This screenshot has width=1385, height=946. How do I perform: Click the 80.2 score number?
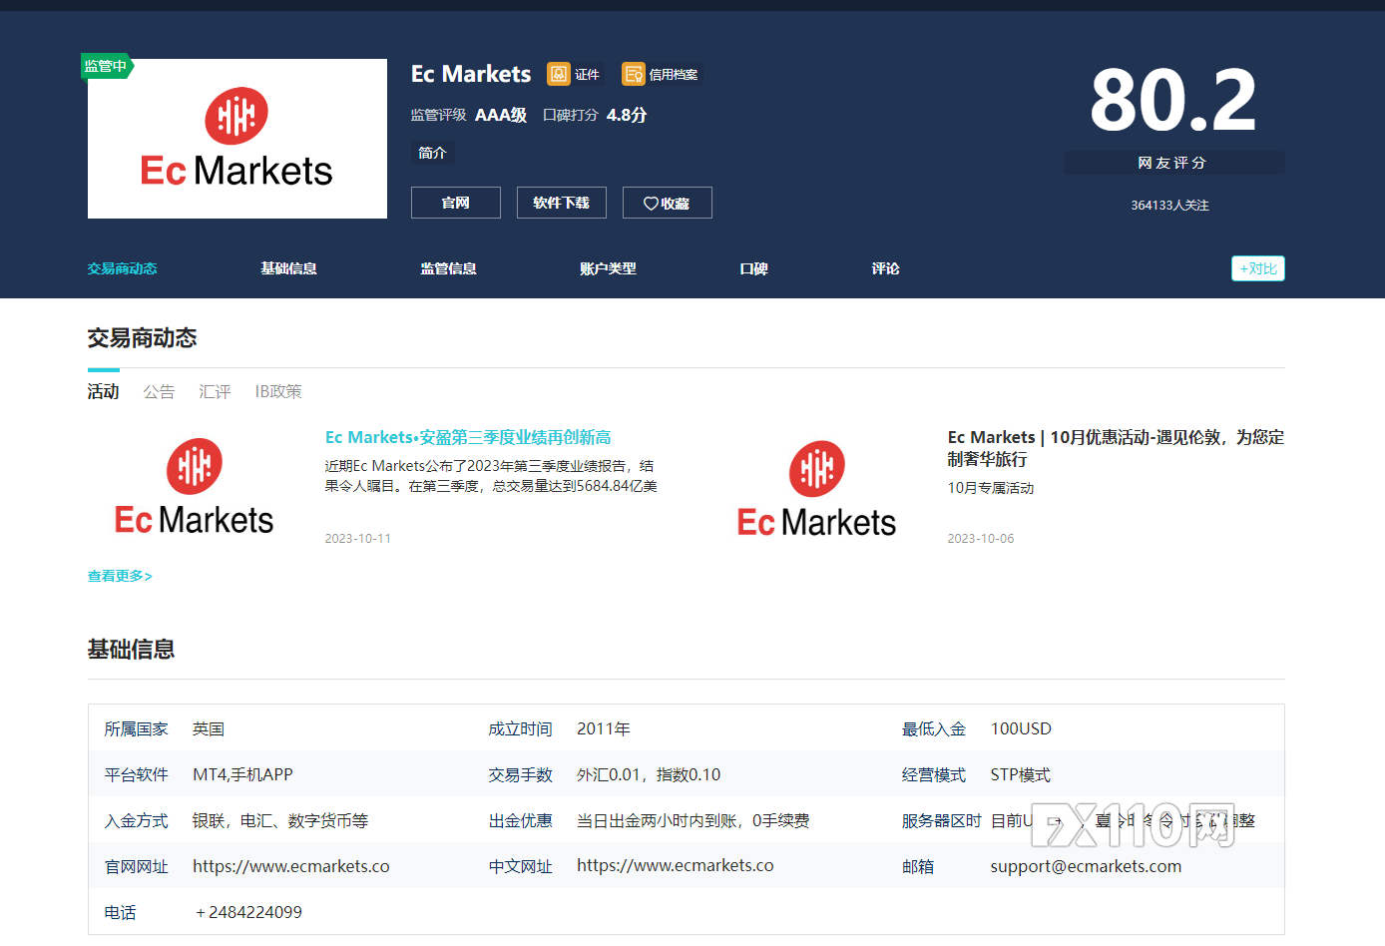(x=1173, y=100)
